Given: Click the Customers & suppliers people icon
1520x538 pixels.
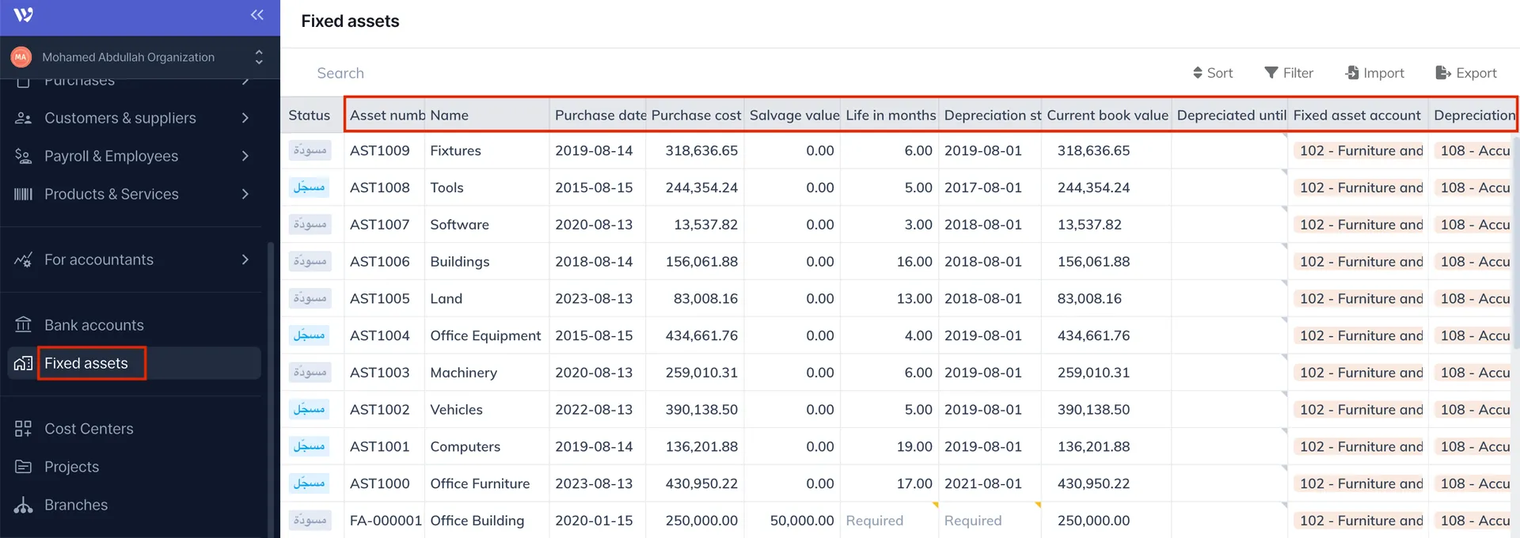Looking at the screenshot, I should (24, 118).
